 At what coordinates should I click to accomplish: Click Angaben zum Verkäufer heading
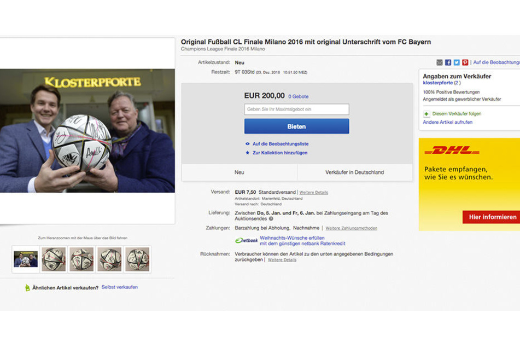pyautogui.click(x=457, y=77)
